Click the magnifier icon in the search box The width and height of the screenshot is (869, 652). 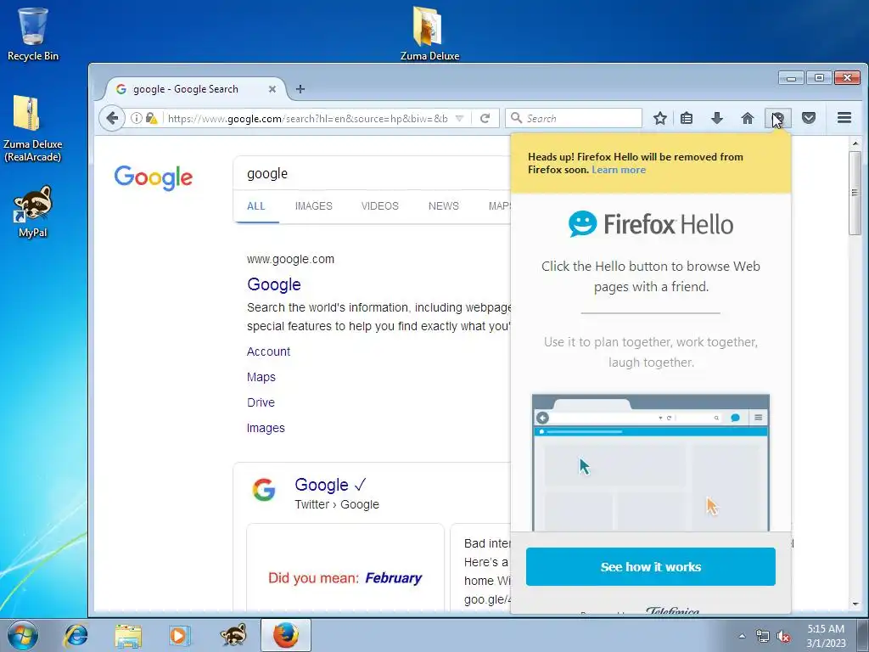pyautogui.click(x=516, y=117)
